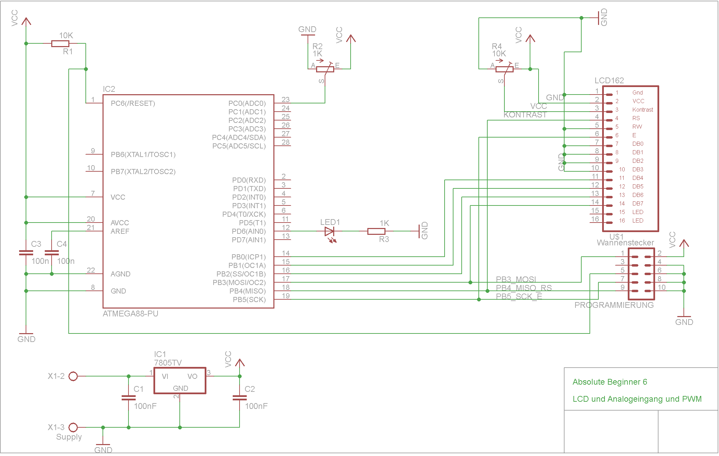Viewport: 719px width, 456px height.
Task: Click capacitor C2 at regulator output
Action: (x=240, y=398)
